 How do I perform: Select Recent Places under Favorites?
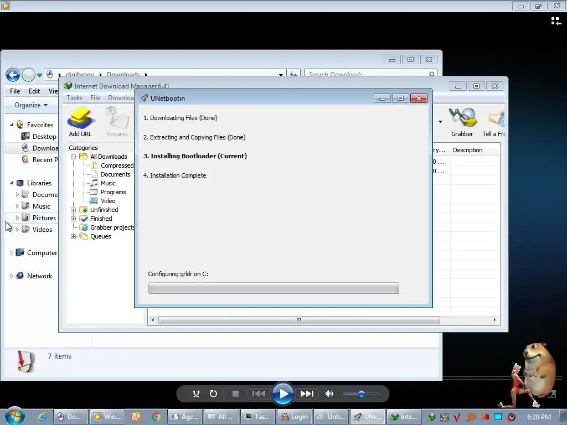pos(40,160)
